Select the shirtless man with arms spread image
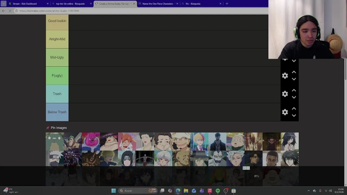 click(x=145, y=158)
